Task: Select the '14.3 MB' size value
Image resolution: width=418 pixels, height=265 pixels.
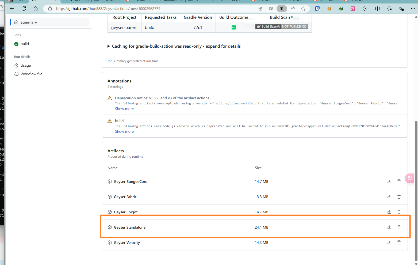Action: [x=262, y=243]
